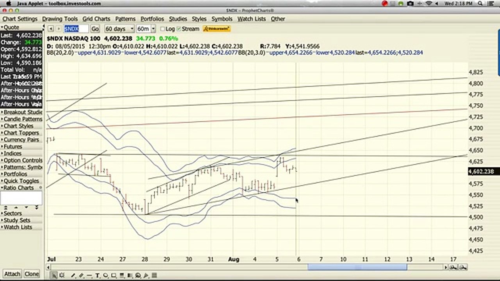Click the stacked horizontal lines tool icon
This screenshot has width=500, height=281.
[154, 276]
